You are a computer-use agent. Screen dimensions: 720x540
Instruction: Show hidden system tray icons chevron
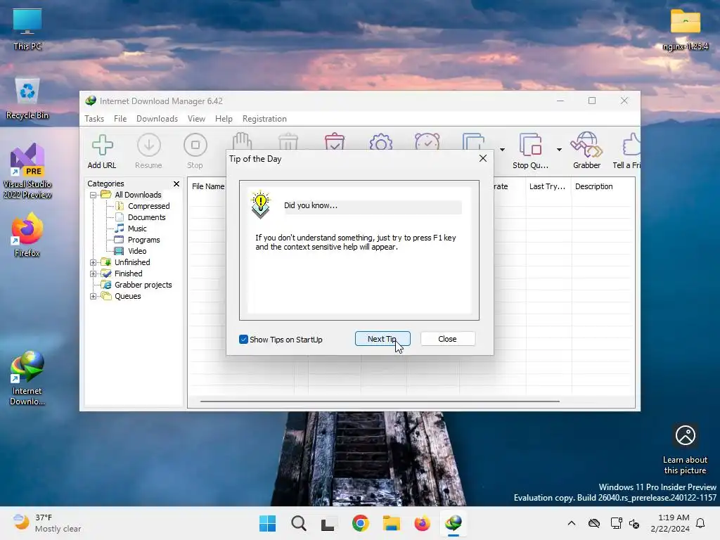click(x=571, y=523)
